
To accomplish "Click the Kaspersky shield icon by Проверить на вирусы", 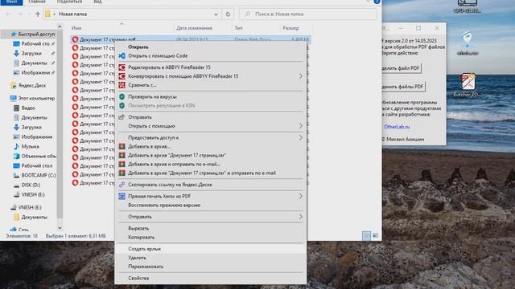I will pyautogui.click(x=122, y=96).
